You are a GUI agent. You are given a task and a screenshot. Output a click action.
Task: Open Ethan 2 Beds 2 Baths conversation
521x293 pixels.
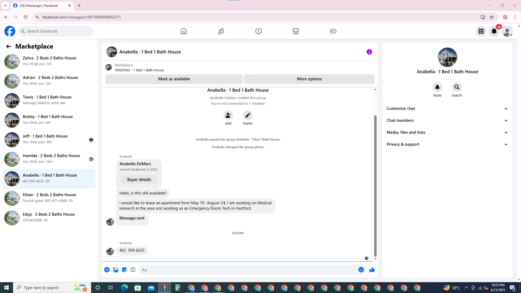49,198
